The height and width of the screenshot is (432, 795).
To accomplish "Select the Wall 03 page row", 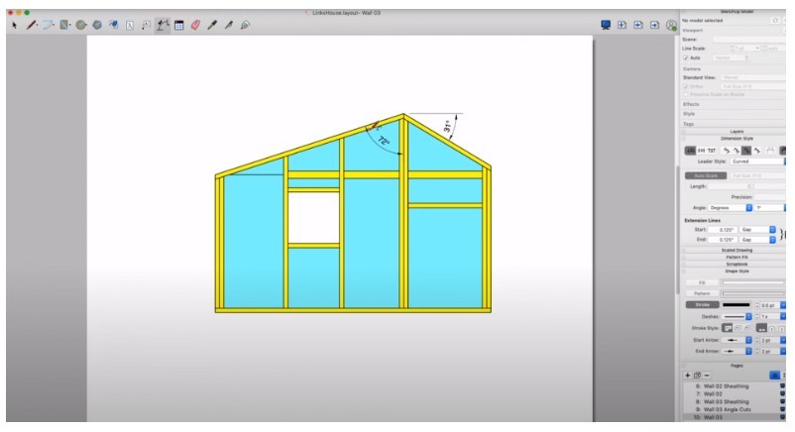I will (x=734, y=417).
